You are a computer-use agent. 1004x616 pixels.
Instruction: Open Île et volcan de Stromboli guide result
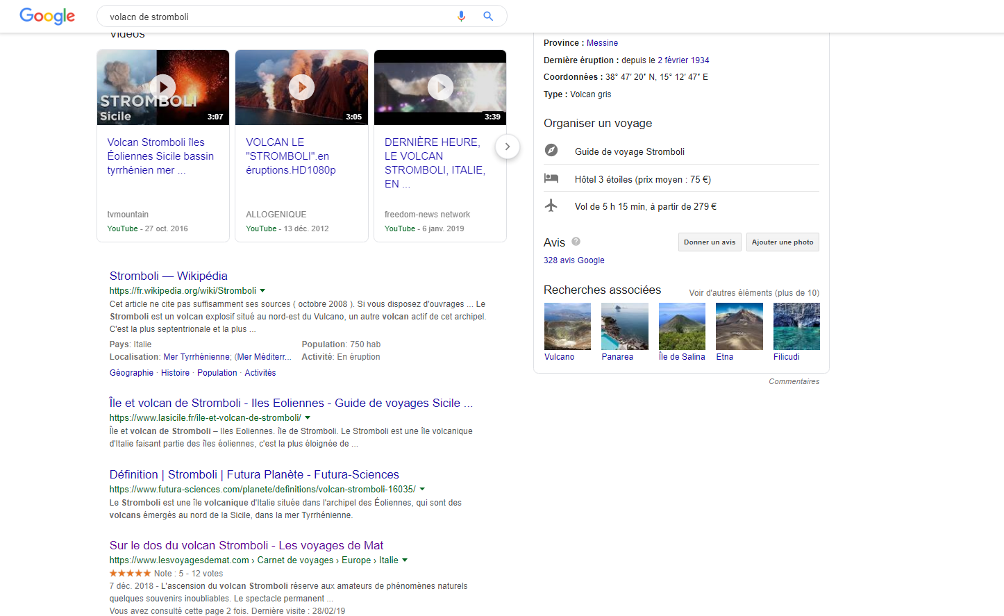(x=291, y=403)
